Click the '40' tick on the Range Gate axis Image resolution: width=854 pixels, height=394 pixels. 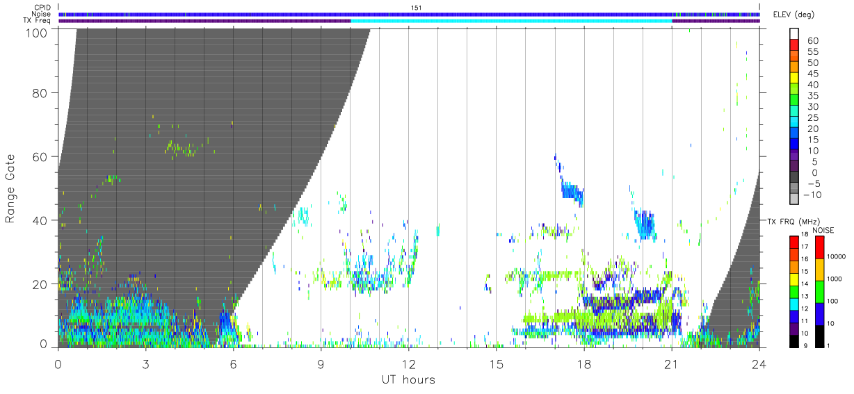pos(40,220)
